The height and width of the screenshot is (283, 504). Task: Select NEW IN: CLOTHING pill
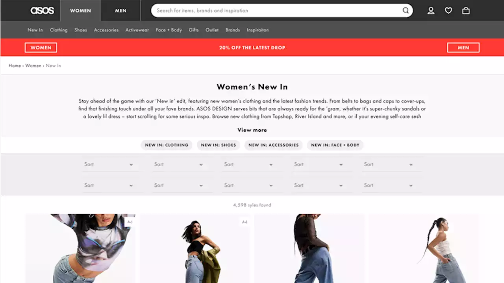point(167,145)
